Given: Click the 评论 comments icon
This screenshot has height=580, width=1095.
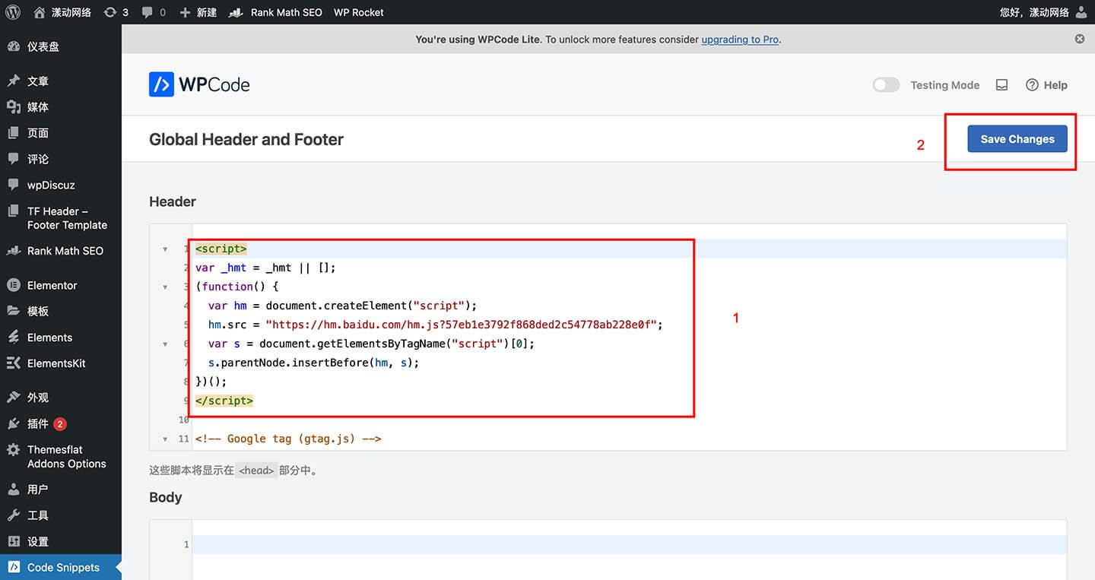Looking at the screenshot, I should pyautogui.click(x=14, y=159).
